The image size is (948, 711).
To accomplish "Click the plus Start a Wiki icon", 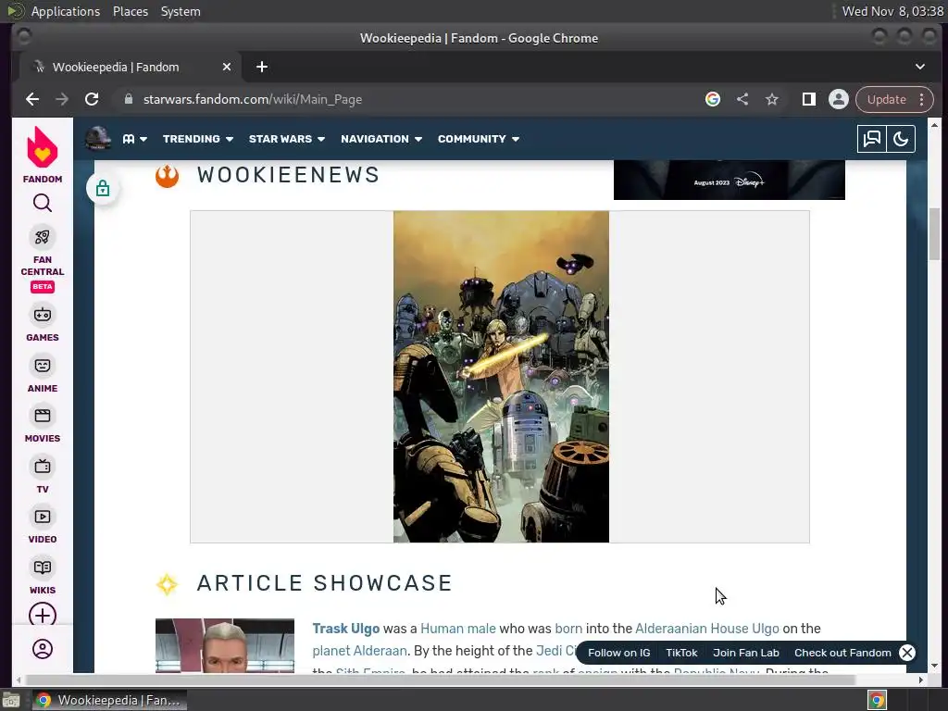I will (x=43, y=616).
